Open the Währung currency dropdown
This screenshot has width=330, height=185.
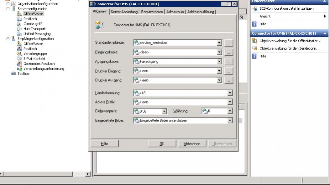pyautogui.click(x=230, y=111)
